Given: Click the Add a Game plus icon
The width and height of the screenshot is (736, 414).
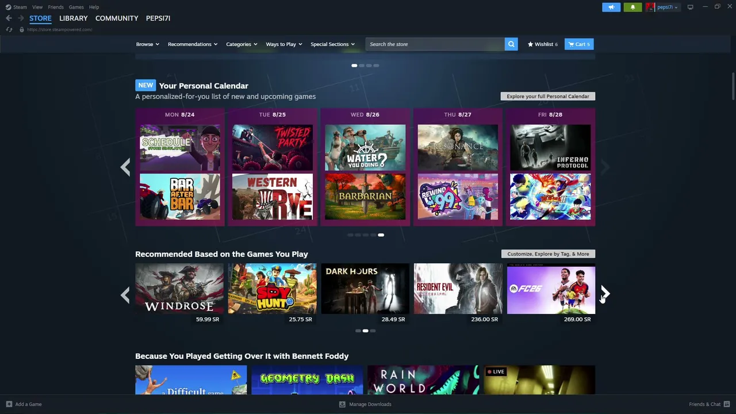Looking at the screenshot, I should 9,404.
